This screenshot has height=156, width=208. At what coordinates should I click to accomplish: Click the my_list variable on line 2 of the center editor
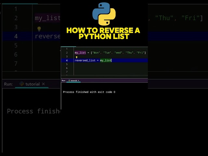coord(80,53)
